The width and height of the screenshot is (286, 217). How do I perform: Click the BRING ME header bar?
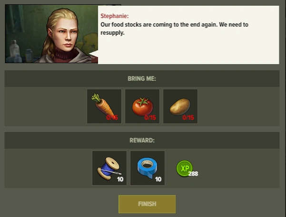coord(142,79)
